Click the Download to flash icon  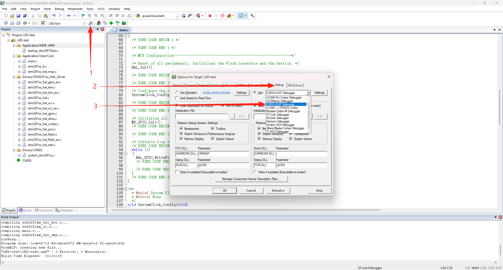tap(42, 23)
